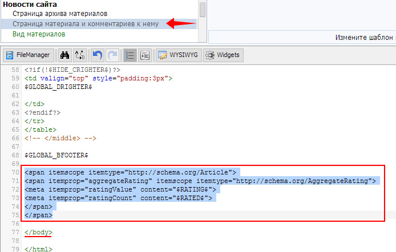Click the closing </html> tag line
This screenshot has height=252, width=396.
tap(38, 249)
